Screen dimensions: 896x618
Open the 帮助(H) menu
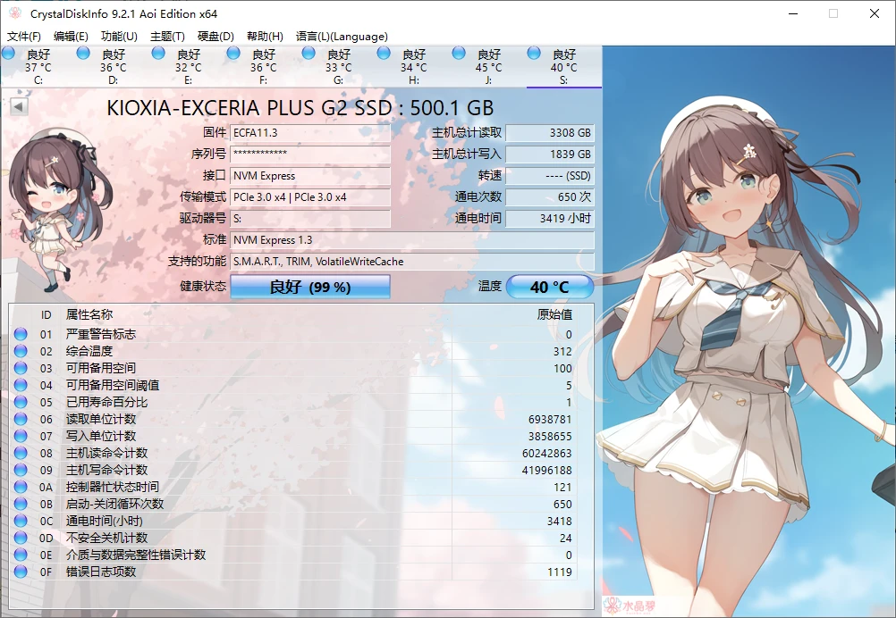point(265,36)
